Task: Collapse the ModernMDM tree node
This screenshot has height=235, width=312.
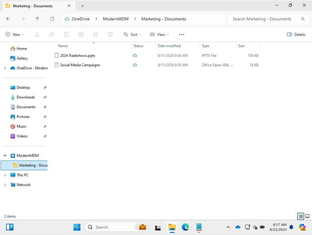Action: coord(5,155)
